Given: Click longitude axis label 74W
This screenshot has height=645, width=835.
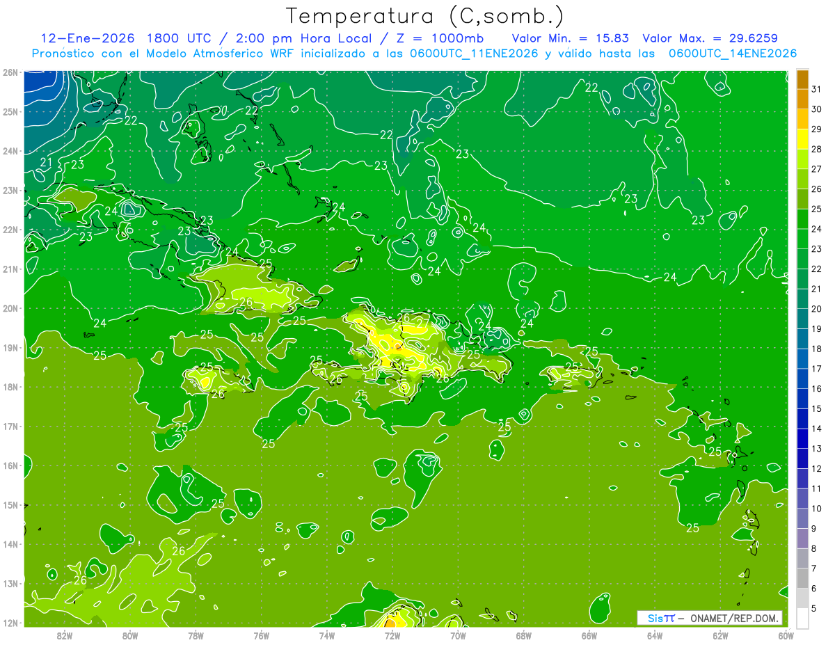Looking at the screenshot, I should pos(327,635).
